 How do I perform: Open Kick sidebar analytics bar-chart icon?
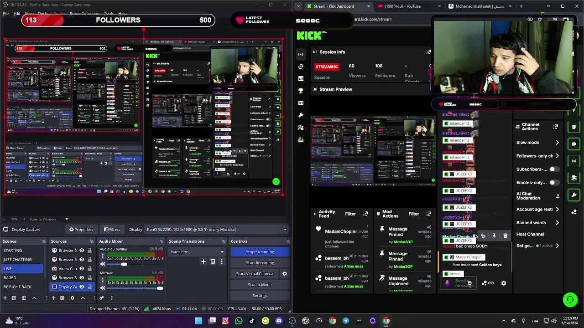[x=301, y=79]
